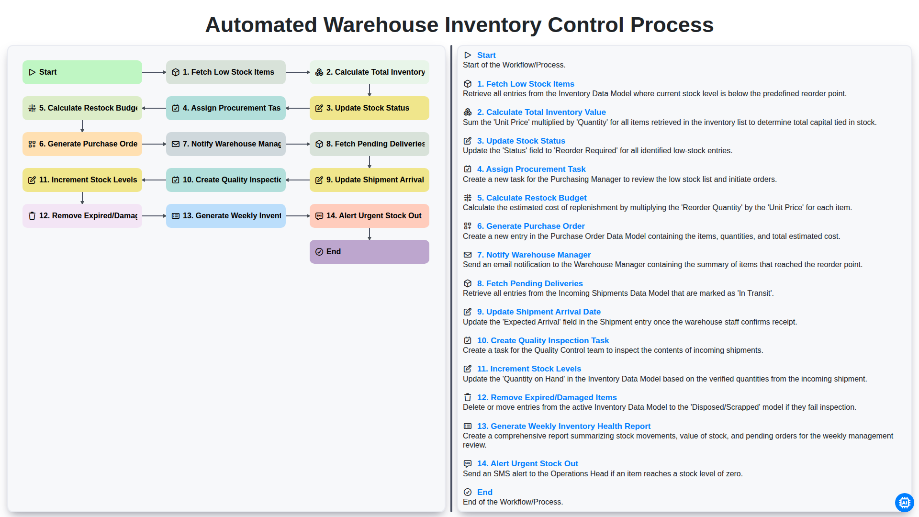
Task: Open the Start link in the list
Action: pyautogui.click(x=486, y=55)
